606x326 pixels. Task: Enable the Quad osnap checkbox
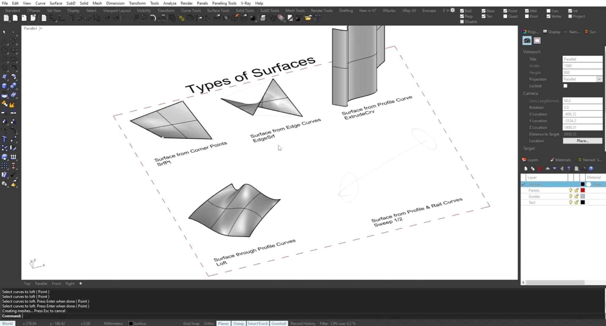point(505,16)
